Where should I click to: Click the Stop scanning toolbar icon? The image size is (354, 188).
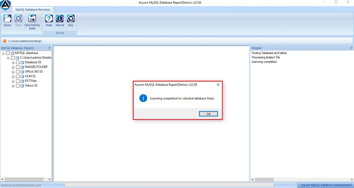tap(18, 19)
